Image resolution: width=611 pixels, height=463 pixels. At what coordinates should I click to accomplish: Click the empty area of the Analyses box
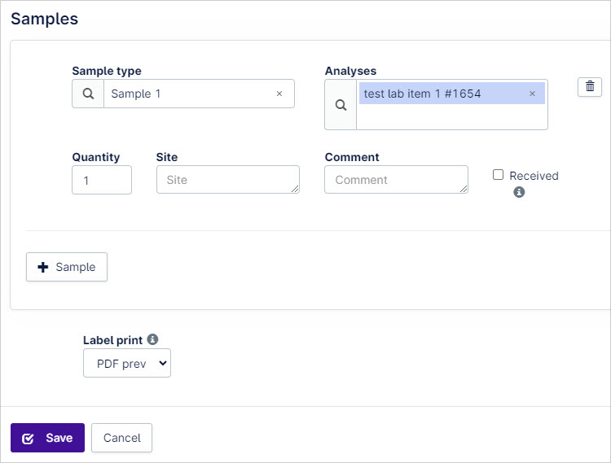pyautogui.click(x=451, y=116)
